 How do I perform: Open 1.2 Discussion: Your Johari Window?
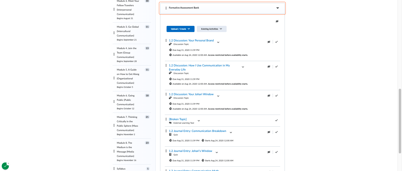click(191, 94)
